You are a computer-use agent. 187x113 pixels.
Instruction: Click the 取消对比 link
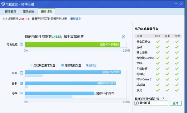pyautogui.click(x=91, y=65)
